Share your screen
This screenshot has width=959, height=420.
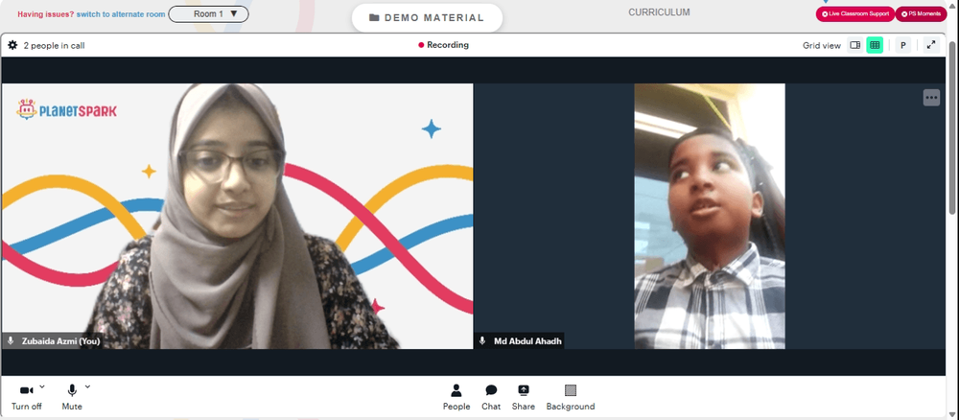pyautogui.click(x=523, y=397)
